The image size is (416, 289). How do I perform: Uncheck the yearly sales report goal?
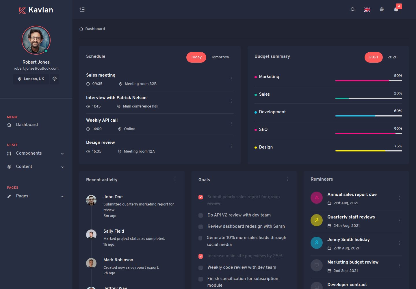tap(200, 197)
